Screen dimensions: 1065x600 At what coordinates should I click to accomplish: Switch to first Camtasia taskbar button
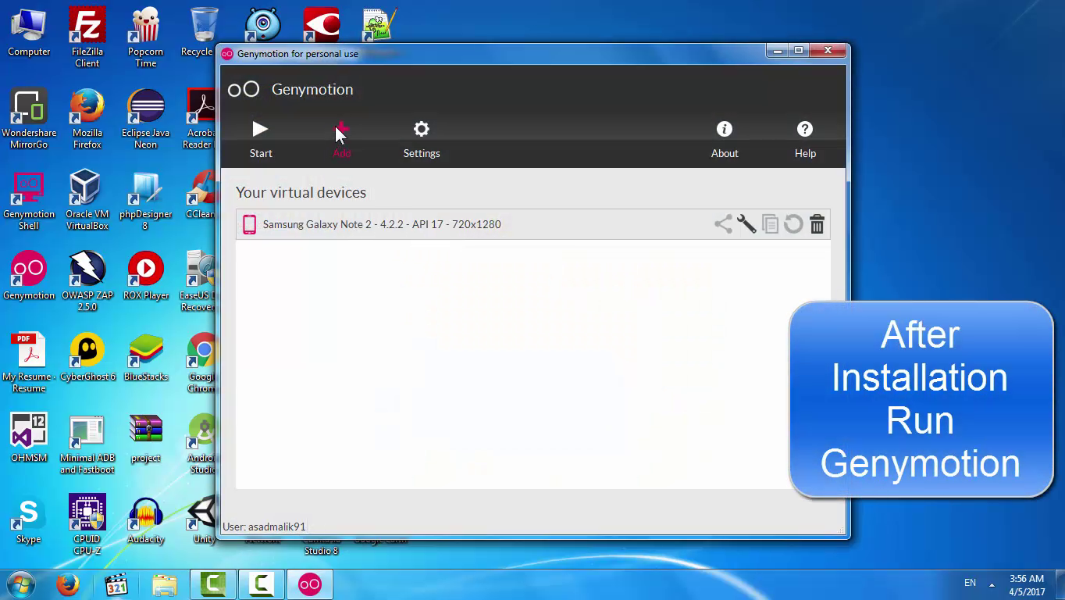point(213,584)
